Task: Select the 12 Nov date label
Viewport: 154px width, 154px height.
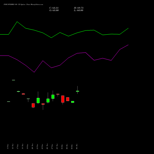Action: 13,147
